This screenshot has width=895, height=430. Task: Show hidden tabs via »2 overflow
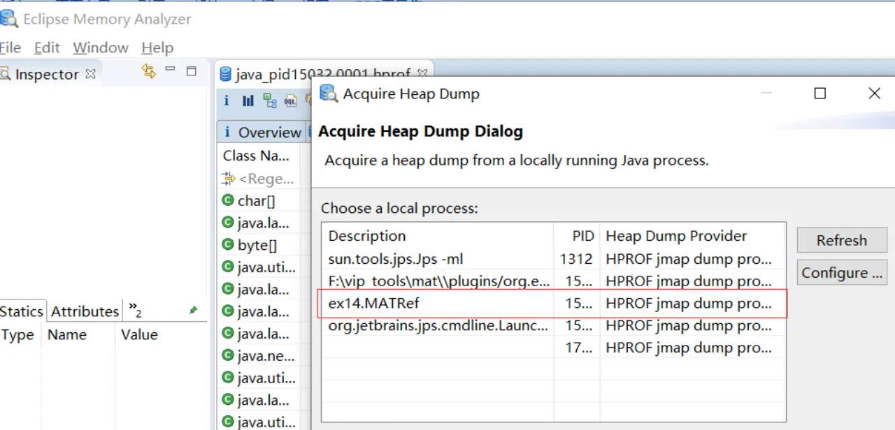coord(135,311)
